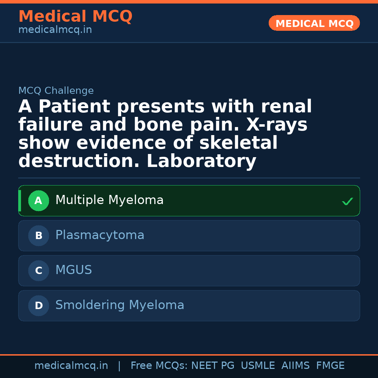This screenshot has height=378, width=378.
Task: Click USMLE in the footer
Action: click(258, 366)
